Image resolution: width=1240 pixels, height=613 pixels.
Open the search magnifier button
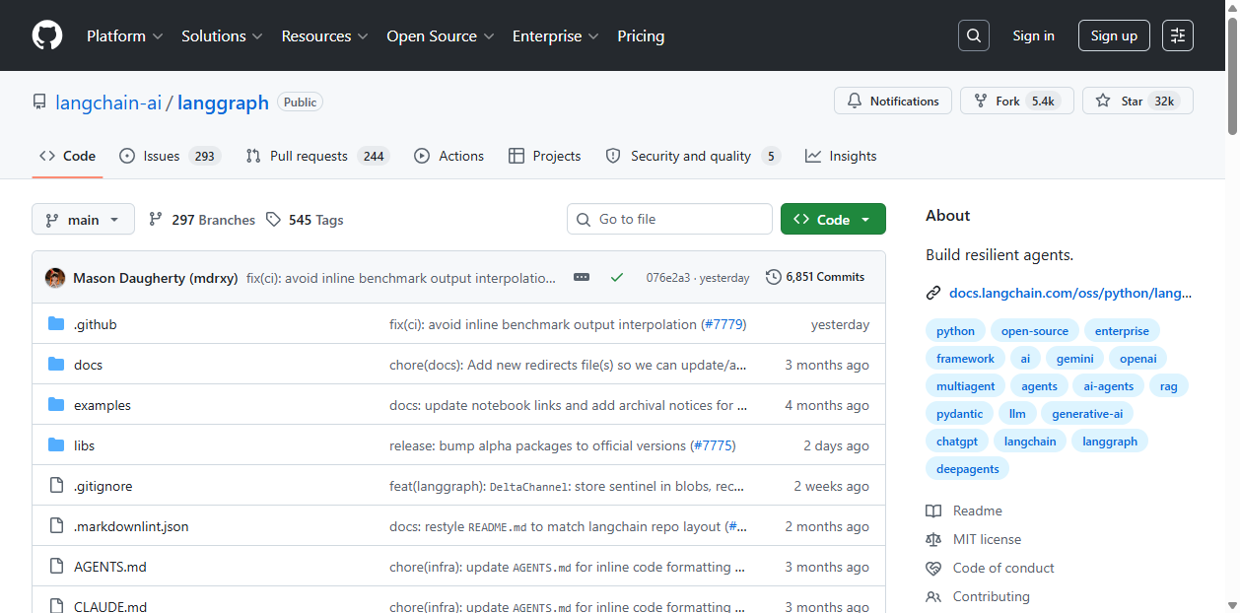tap(973, 35)
